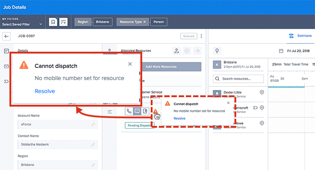
Task: Click the Fri Jul 20, 2018 date
Action: (x=298, y=51)
